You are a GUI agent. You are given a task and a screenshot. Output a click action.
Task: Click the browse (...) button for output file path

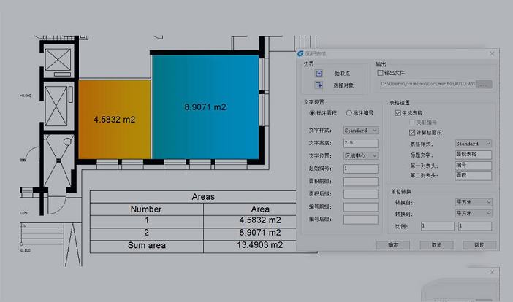click(484, 85)
